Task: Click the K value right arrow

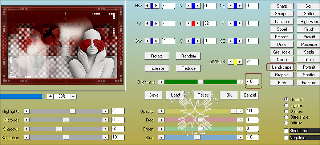Action: (198, 23)
